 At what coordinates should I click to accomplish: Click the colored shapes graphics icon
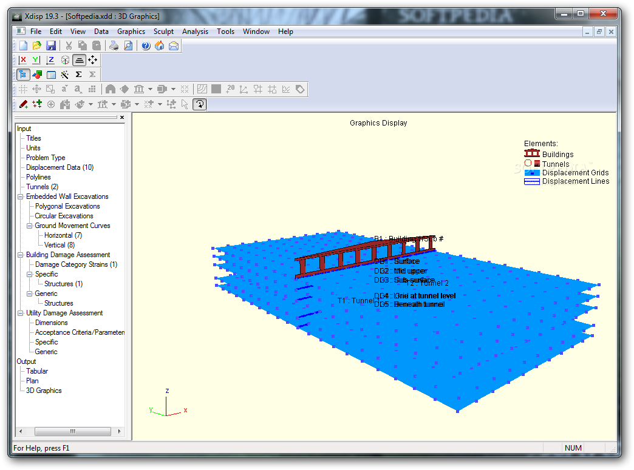[37, 75]
